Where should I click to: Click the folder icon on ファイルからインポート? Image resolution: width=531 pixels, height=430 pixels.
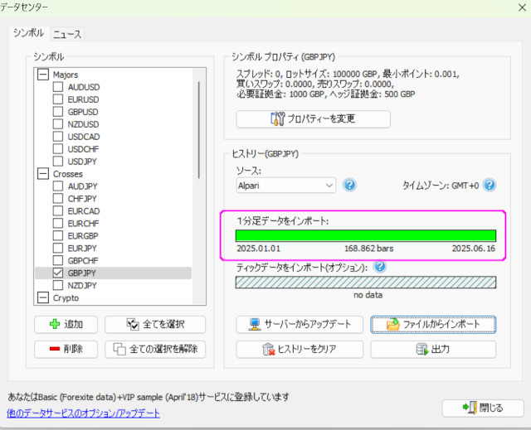tap(393, 324)
